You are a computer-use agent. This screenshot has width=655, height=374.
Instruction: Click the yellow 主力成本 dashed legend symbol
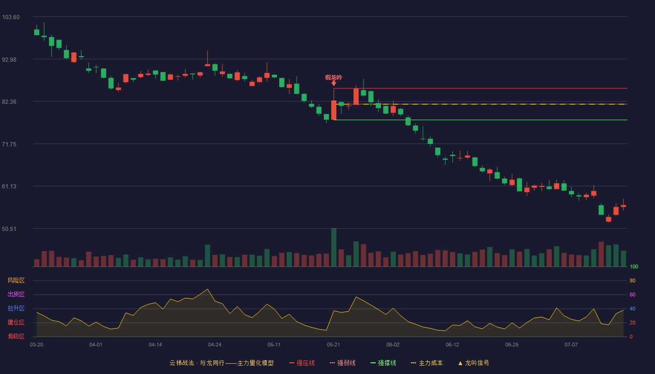click(x=413, y=363)
